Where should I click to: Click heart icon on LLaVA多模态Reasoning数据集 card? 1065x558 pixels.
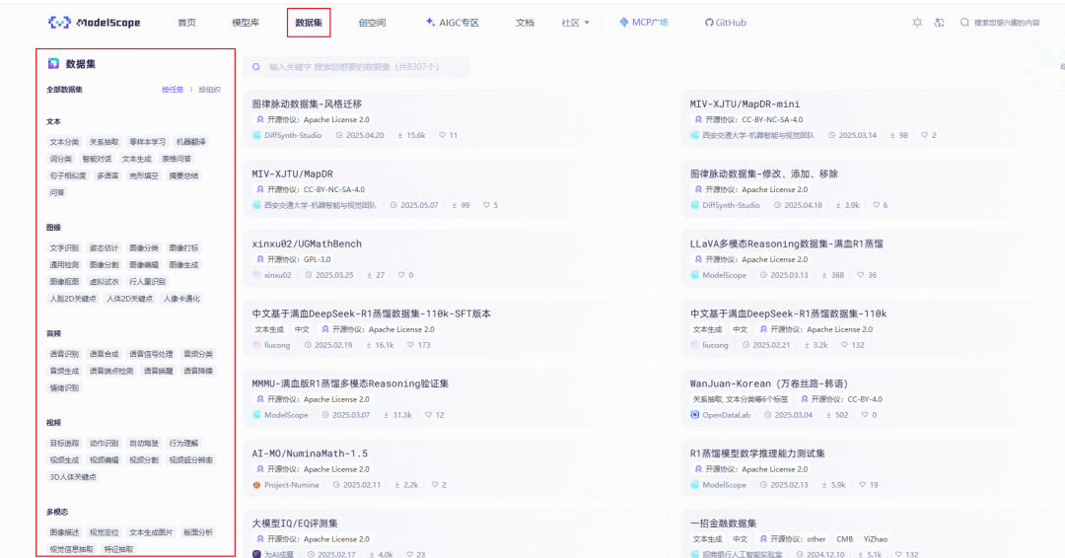pyautogui.click(x=861, y=275)
